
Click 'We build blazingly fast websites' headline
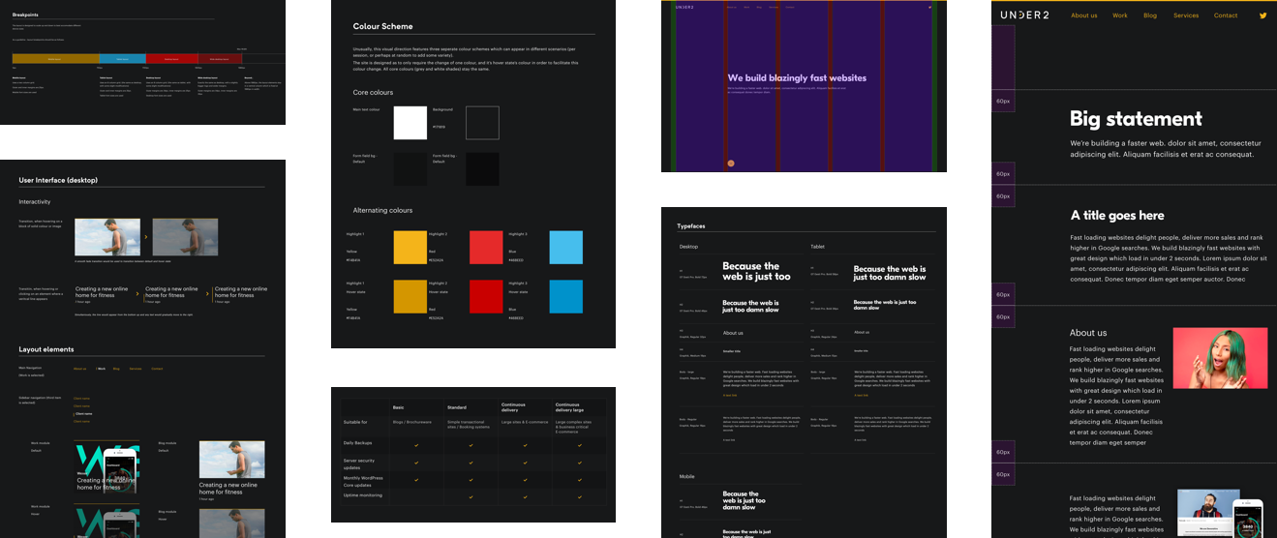798,77
